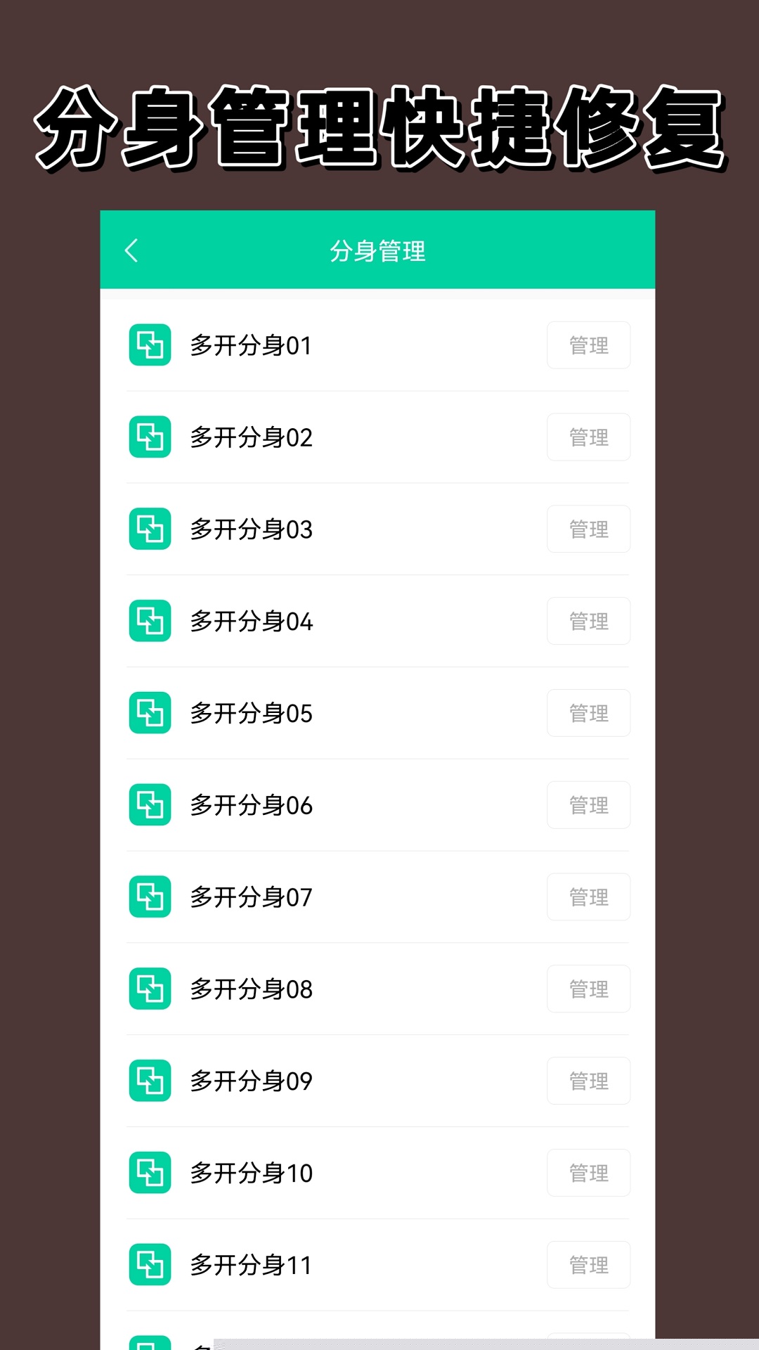
Task: Tap the clone icon for 多开分身03
Action: (150, 529)
